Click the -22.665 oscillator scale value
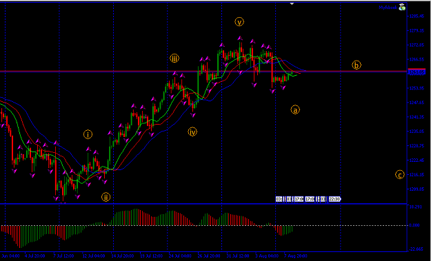This screenshot has width=431, height=261. coord(416,249)
